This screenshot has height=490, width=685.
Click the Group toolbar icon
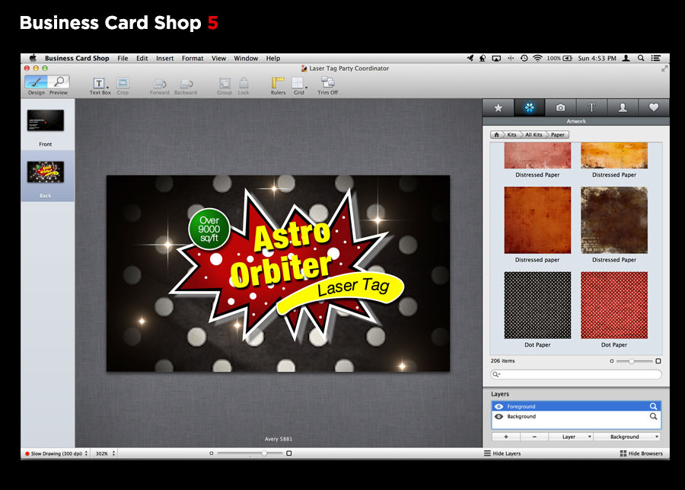225,86
